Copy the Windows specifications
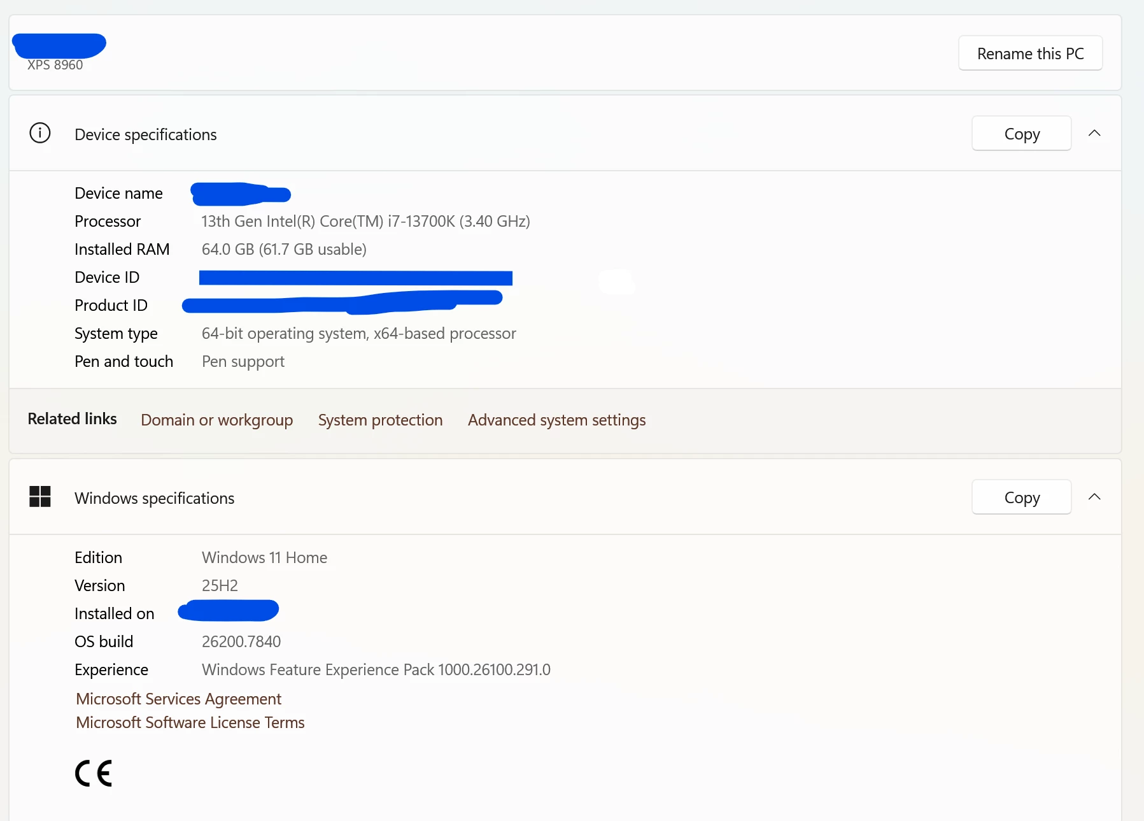The image size is (1144, 821). (x=1021, y=497)
